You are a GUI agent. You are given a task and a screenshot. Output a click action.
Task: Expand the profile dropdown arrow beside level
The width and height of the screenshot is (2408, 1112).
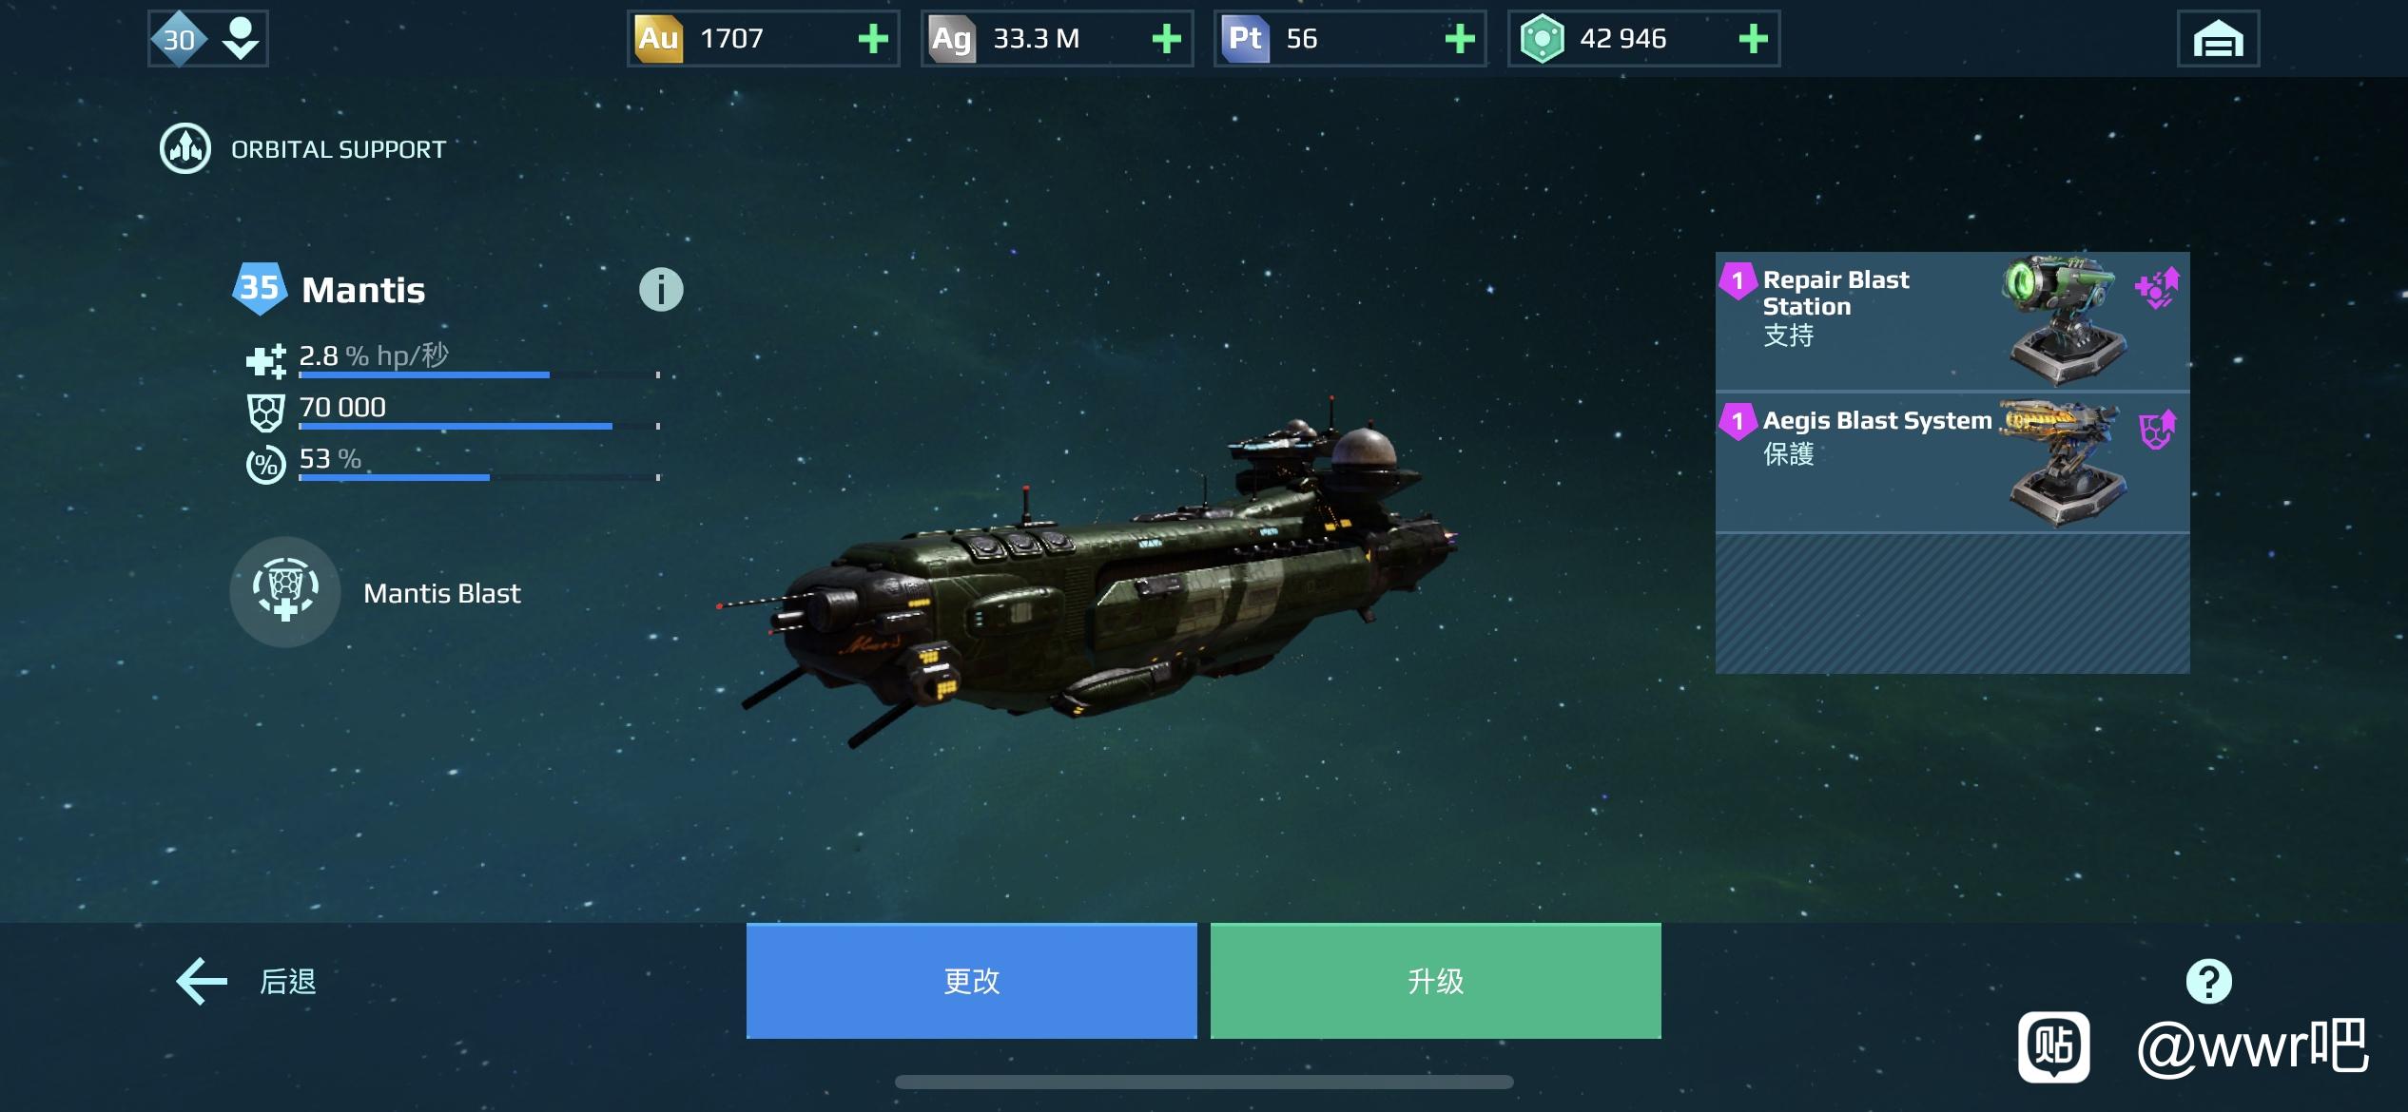(x=240, y=39)
